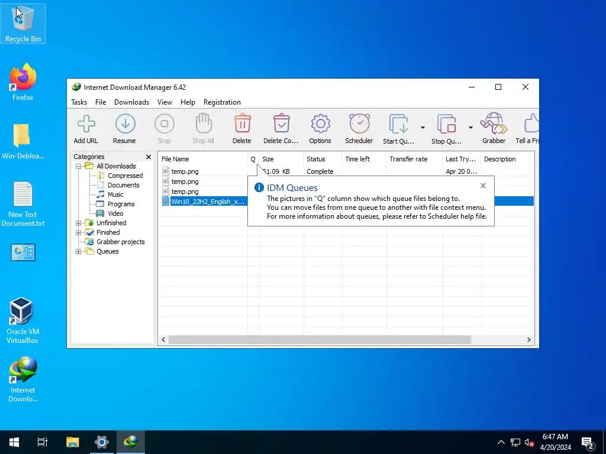The image size is (606, 454).
Task: Sort by Description column header
Action: point(507,159)
